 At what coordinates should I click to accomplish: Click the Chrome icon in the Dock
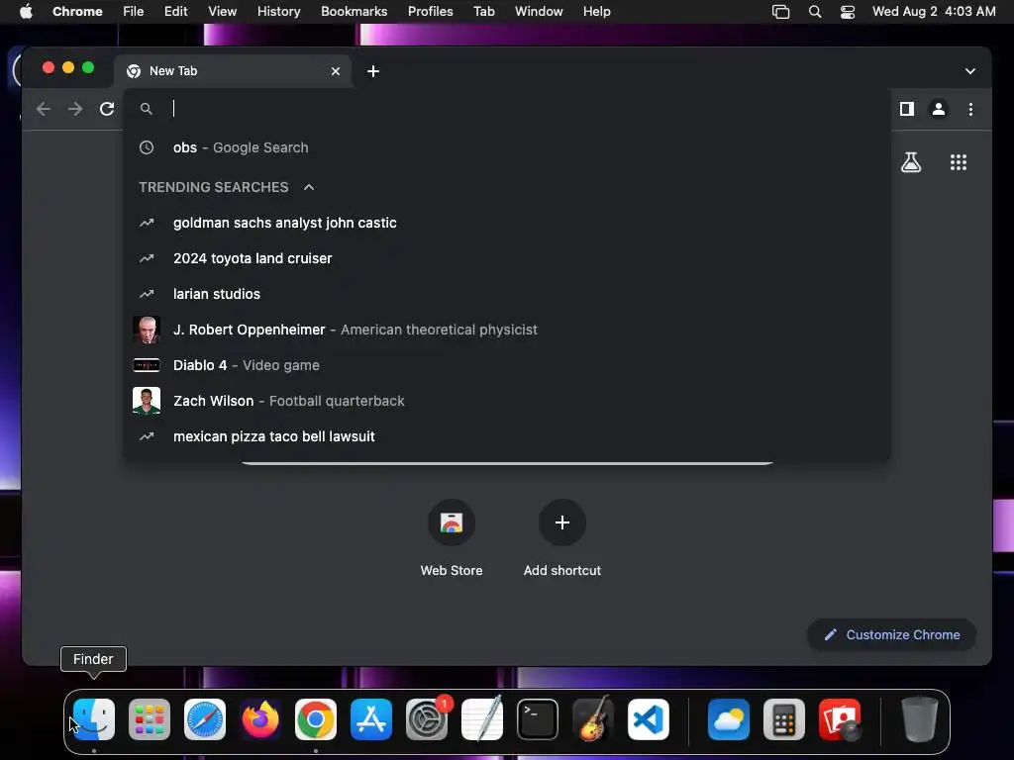[316, 719]
